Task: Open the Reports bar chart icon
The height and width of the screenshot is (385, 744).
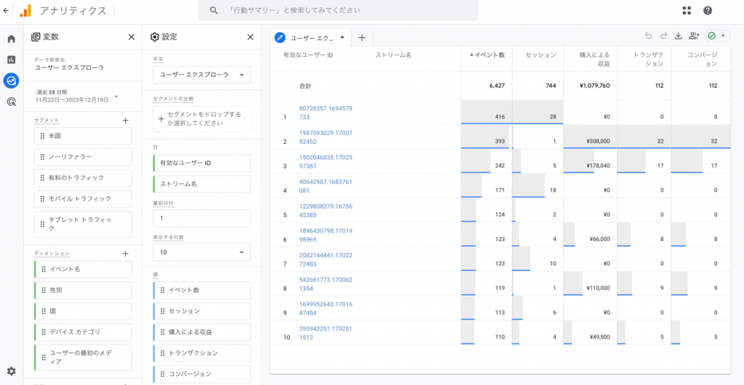Action: click(x=11, y=60)
